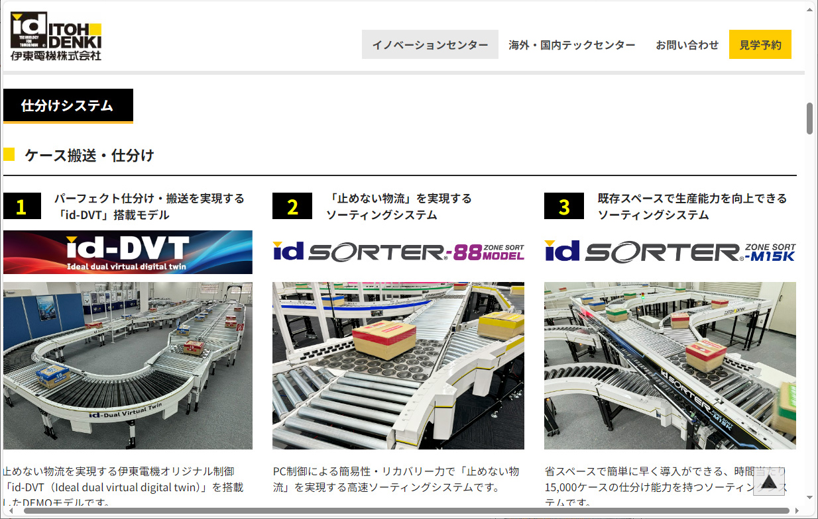818x519 pixels.
Task: Go to the お問い合わせ contact page
Action: (x=687, y=45)
